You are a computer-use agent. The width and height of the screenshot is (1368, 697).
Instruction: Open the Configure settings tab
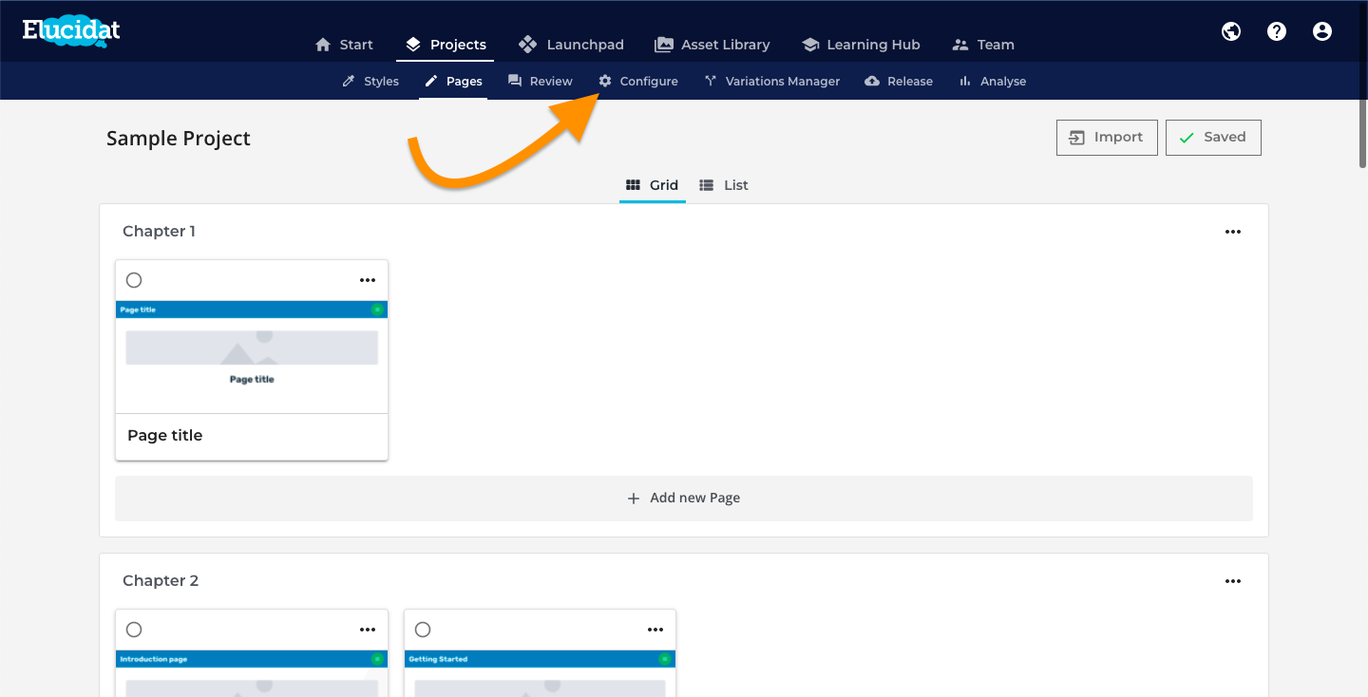638,82
